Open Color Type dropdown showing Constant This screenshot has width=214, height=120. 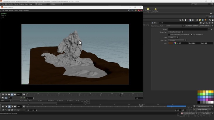pyautogui.click(x=177, y=40)
